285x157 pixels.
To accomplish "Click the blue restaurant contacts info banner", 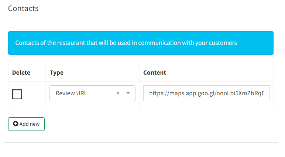I will (141, 43).
